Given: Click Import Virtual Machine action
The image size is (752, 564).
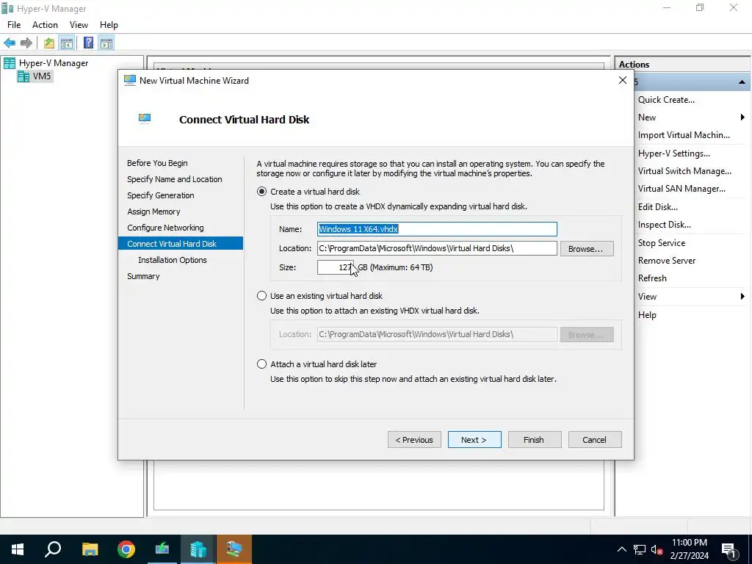Looking at the screenshot, I should pyautogui.click(x=684, y=135).
